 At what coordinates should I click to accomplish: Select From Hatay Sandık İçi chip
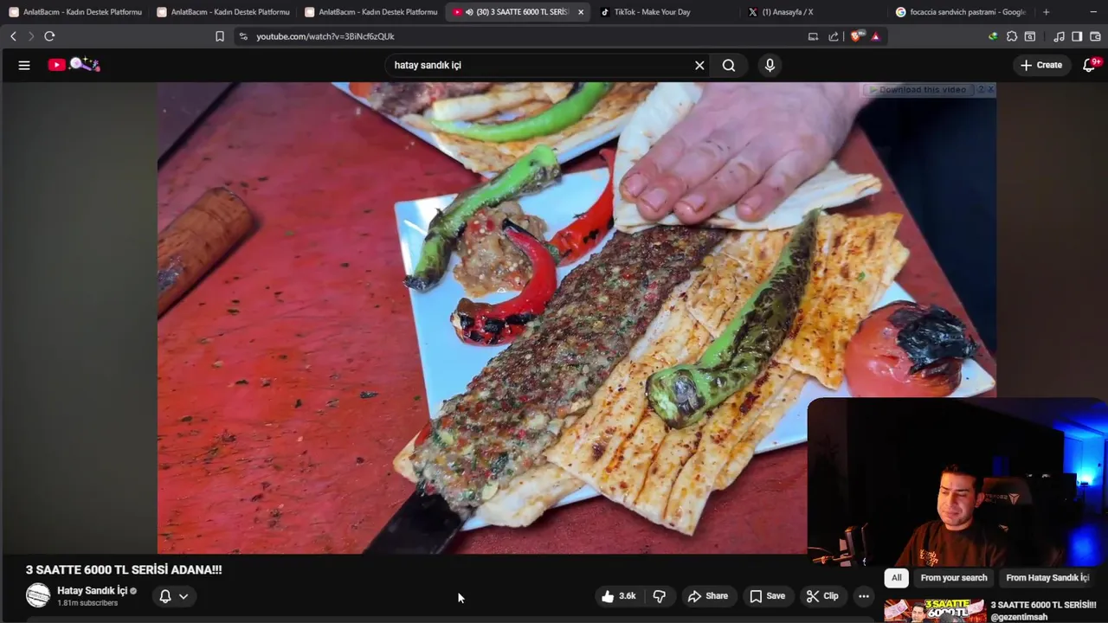pyautogui.click(x=1047, y=578)
